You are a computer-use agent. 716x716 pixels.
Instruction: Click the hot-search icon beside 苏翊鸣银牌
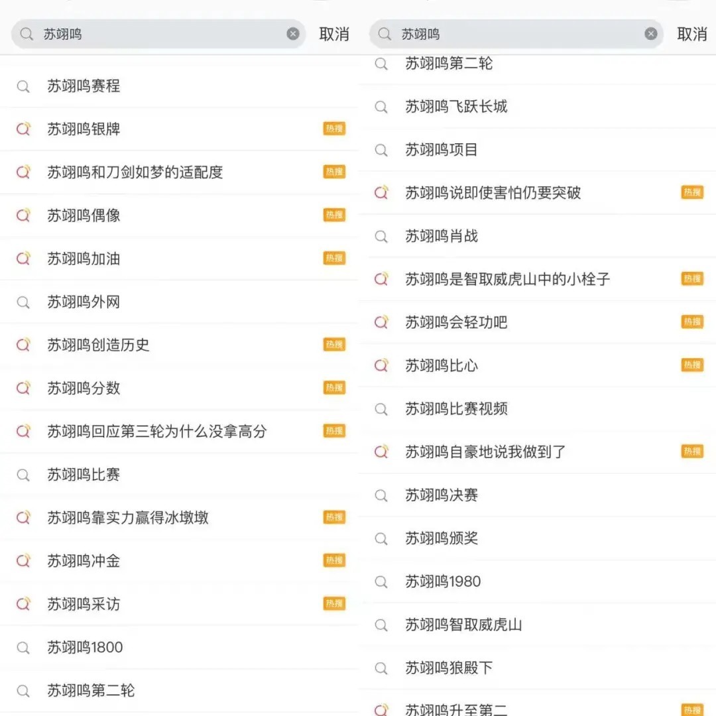(x=23, y=129)
